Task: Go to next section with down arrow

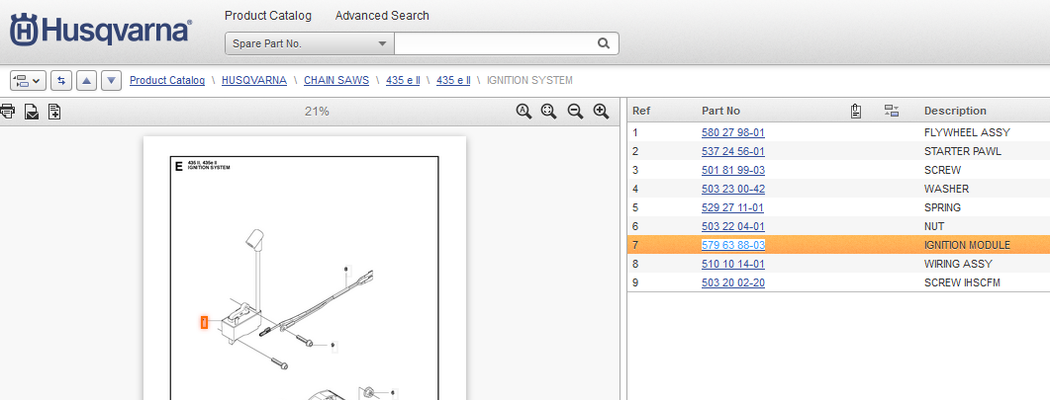Action: pyautogui.click(x=111, y=81)
